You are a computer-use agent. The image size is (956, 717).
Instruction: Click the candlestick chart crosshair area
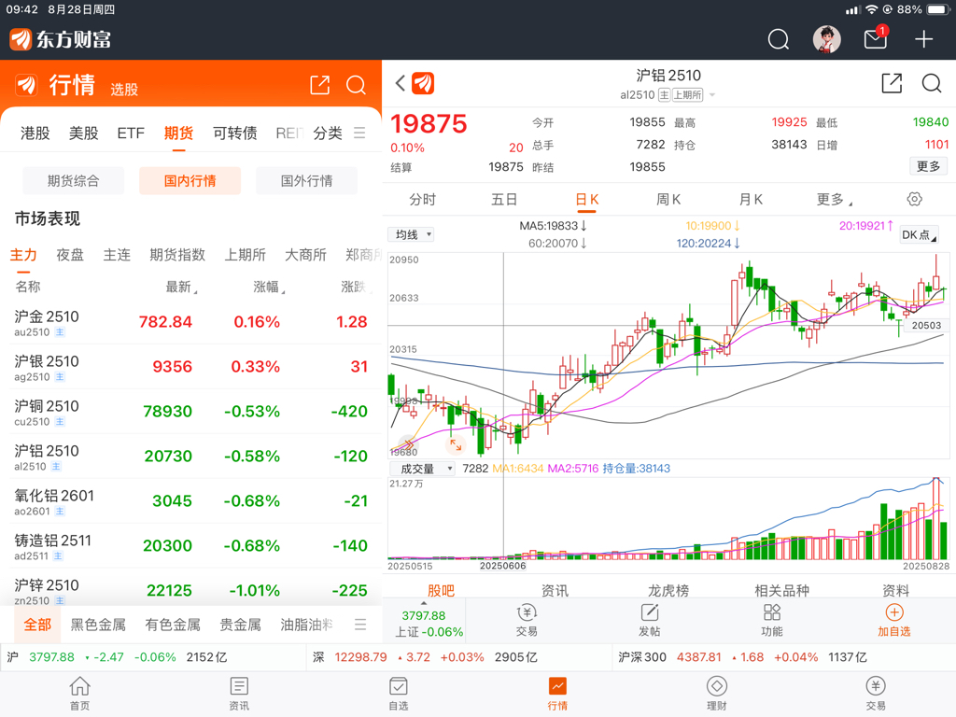pos(668,355)
